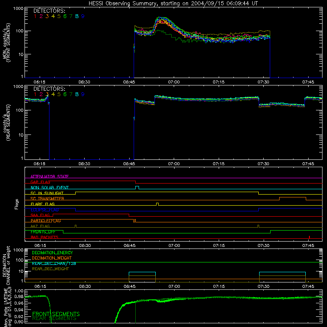This screenshot has height=327, width=327.
Task: Select blue detector 9 in the front segments legend
Action: click(x=83, y=16)
